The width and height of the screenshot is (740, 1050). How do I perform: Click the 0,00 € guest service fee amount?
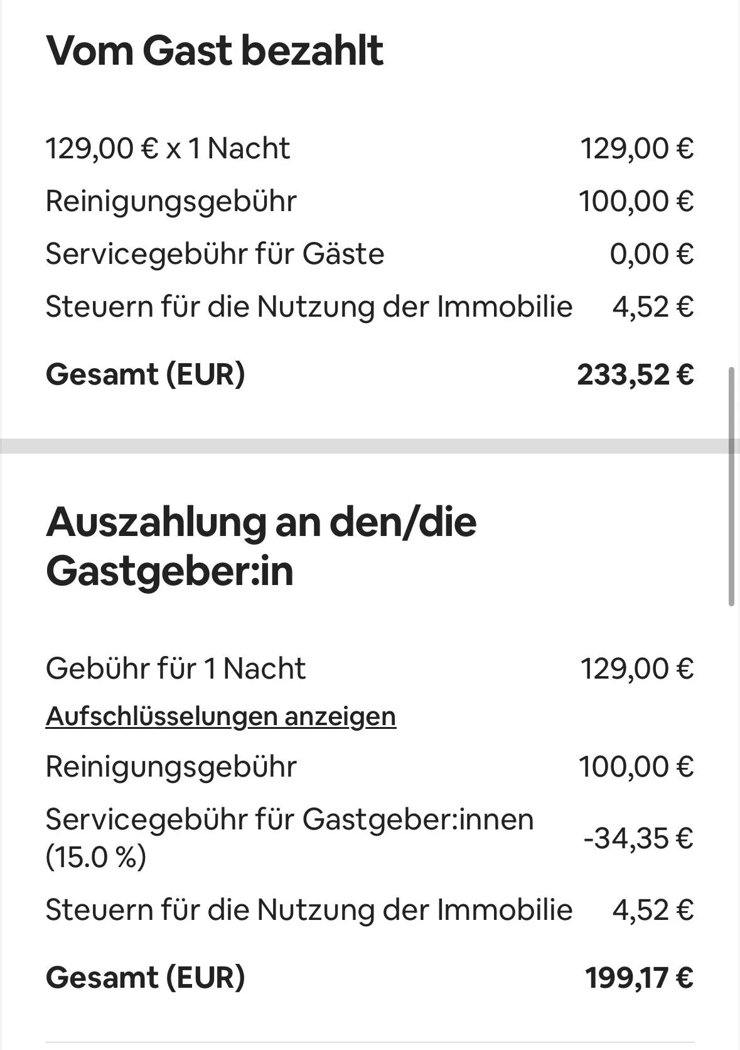(652, 254)
